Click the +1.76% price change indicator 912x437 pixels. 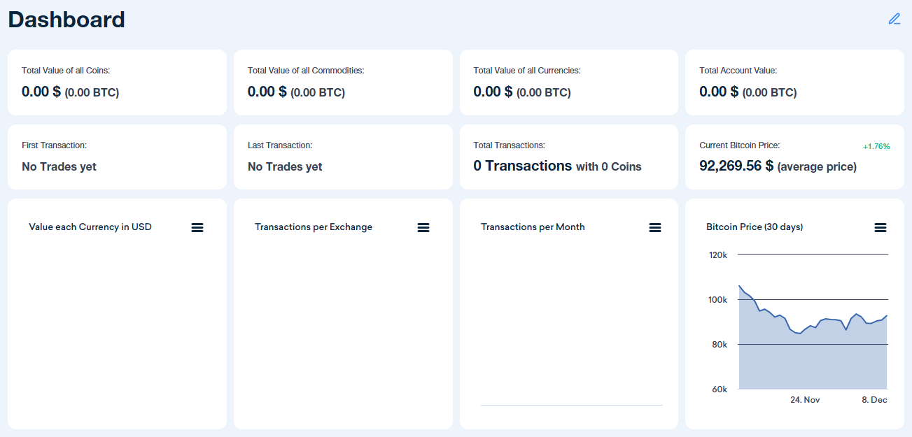pyautogui.click(x=878, y=146)
